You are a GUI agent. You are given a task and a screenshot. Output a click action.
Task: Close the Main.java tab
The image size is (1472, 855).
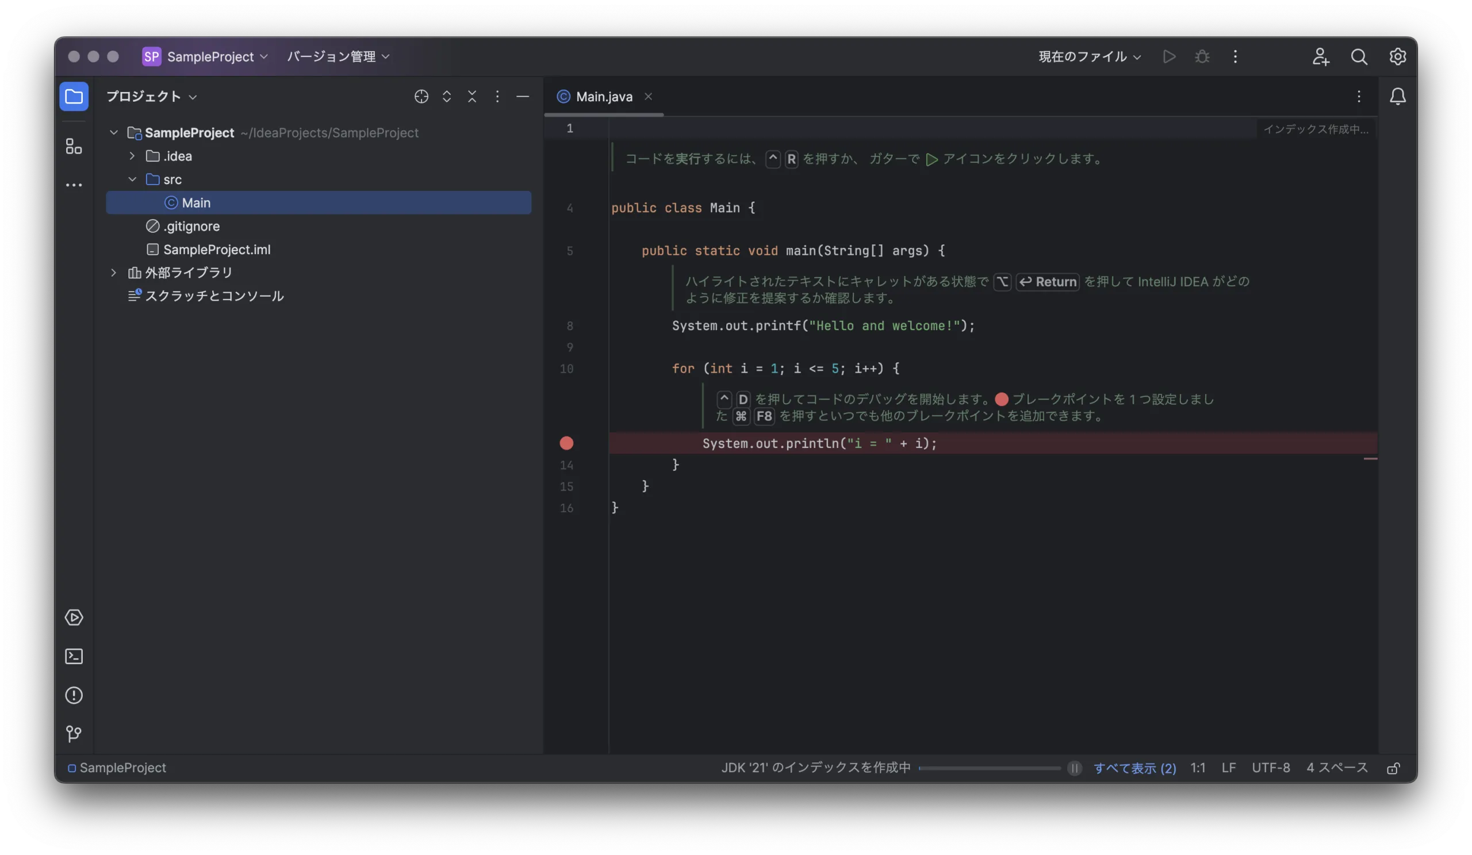649,97
